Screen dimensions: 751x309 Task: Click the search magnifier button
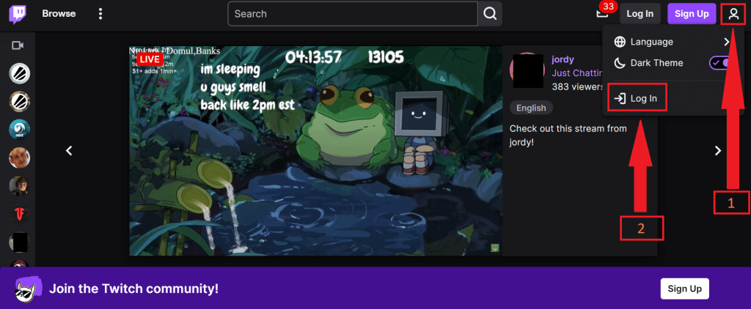coord(490,14)
